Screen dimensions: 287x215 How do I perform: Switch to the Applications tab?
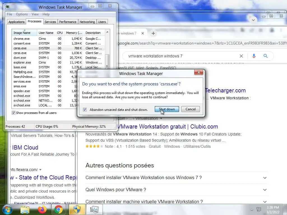coord(17,22)
